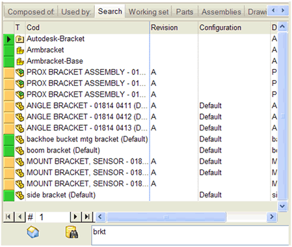Jump to the last record

coord(87,216)
